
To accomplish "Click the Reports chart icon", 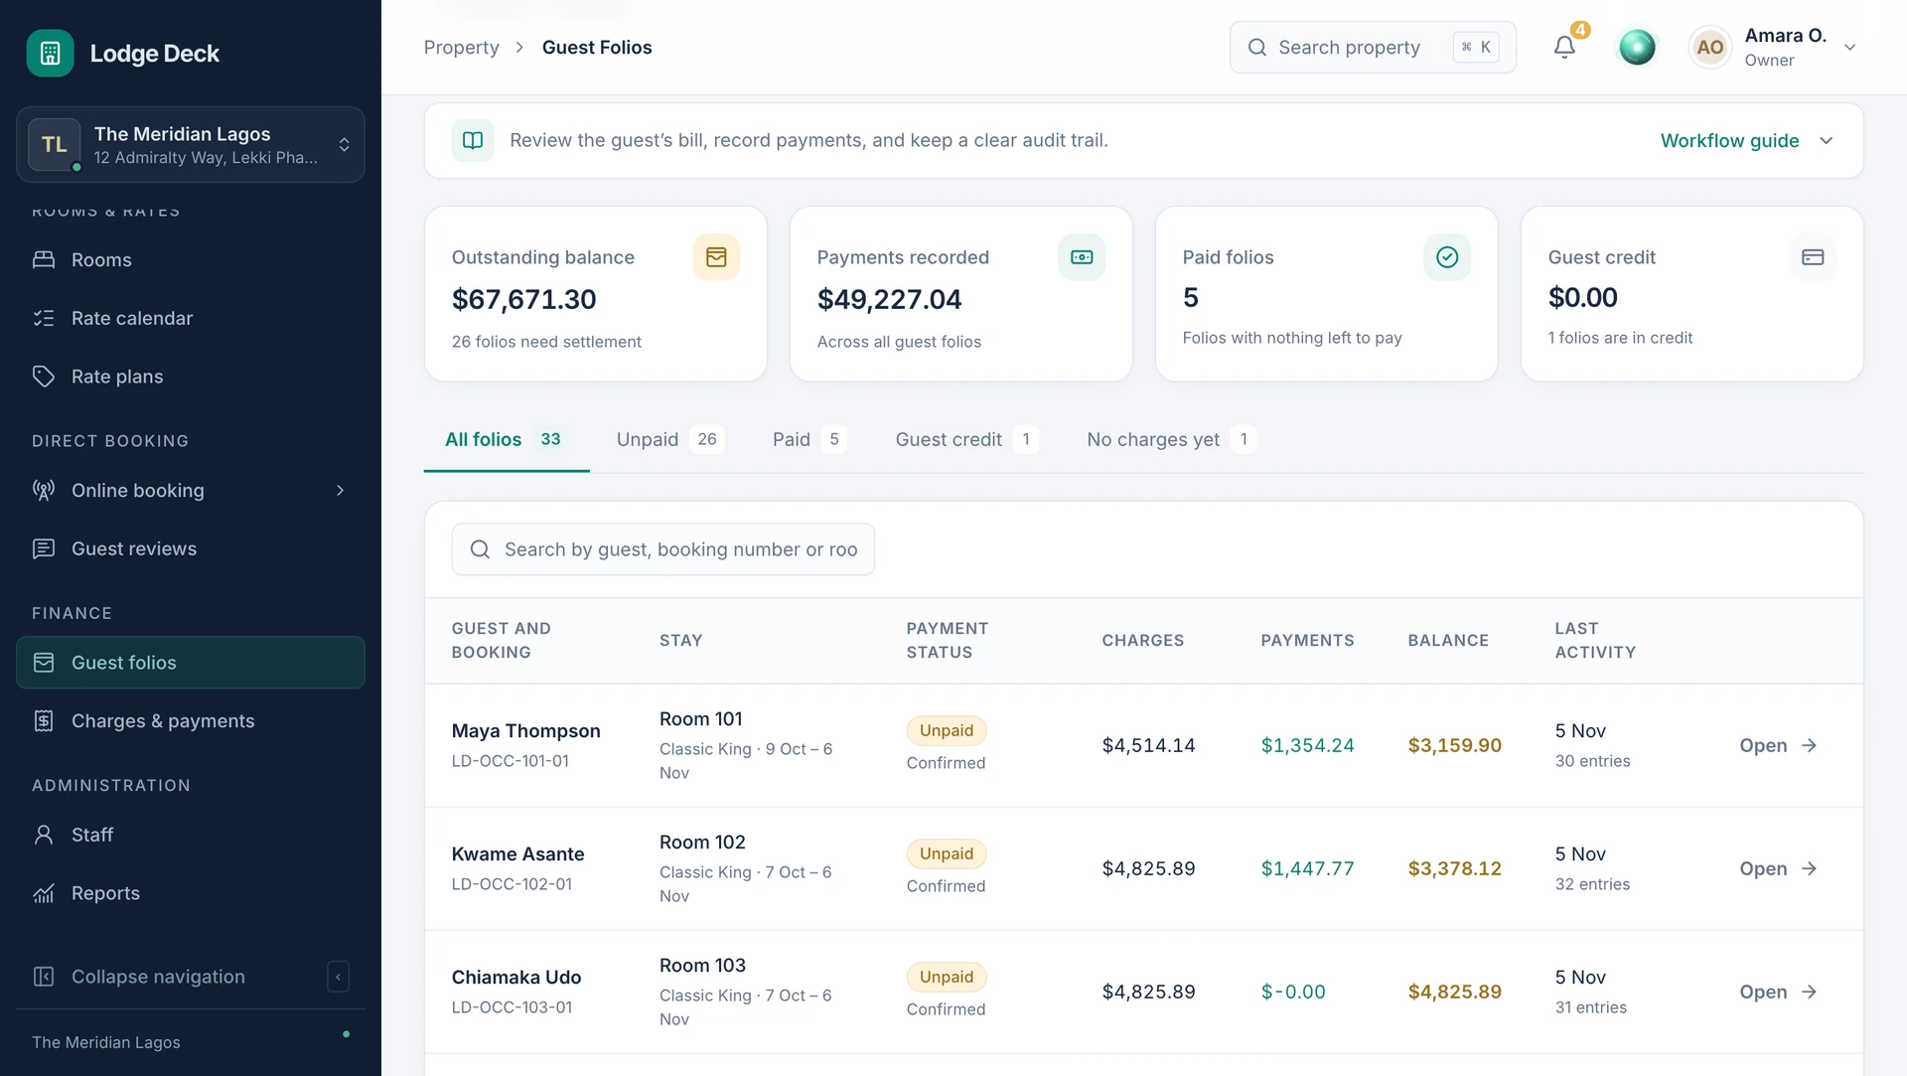I will click(44, 893).
